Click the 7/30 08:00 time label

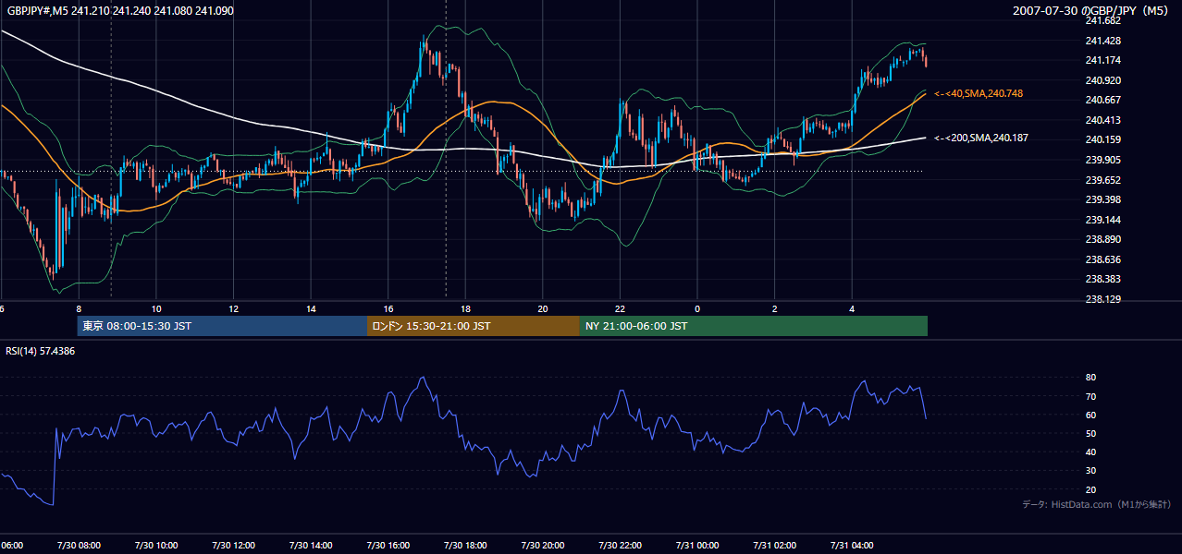[78, 546]
